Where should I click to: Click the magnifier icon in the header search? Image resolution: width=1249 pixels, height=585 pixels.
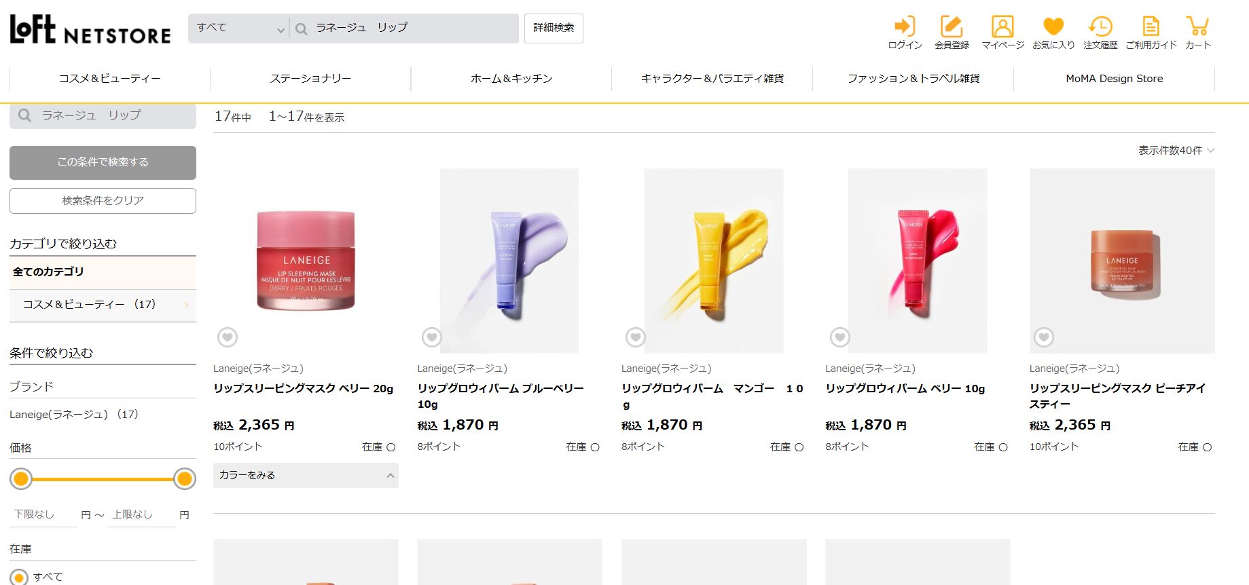[302, 29]
